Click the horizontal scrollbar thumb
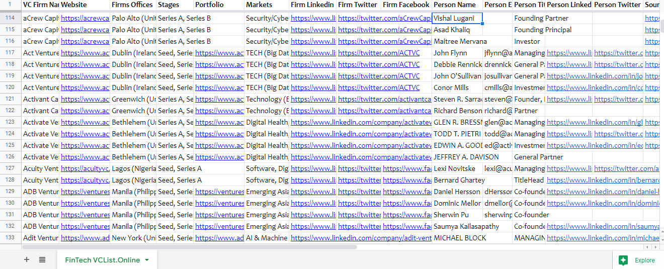This screenshot has width=664, height=269. [190, 247]
